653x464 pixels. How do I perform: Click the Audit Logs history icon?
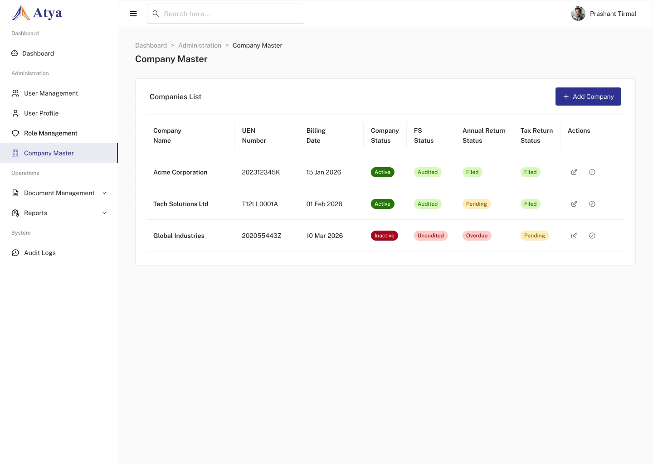[15, 253]
